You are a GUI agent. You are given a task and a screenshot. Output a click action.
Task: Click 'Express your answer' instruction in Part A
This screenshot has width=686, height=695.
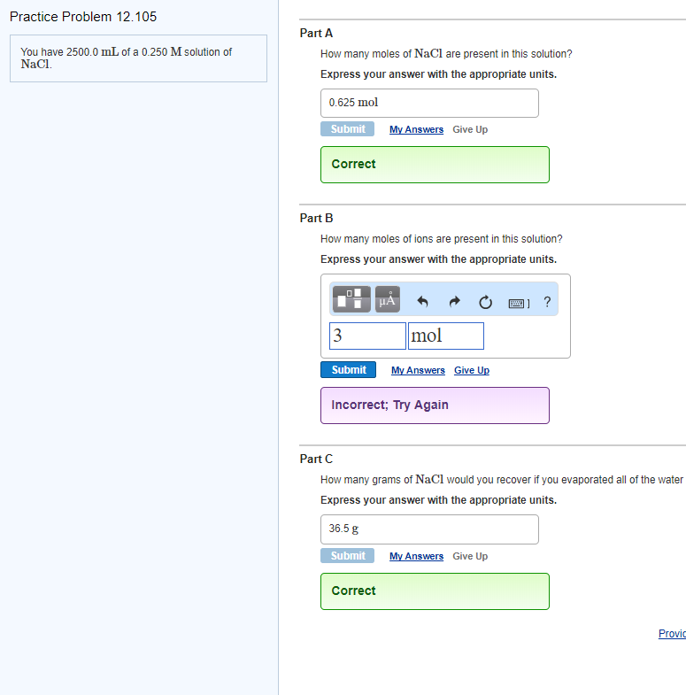pyautogui.click(x=438, y=74)
